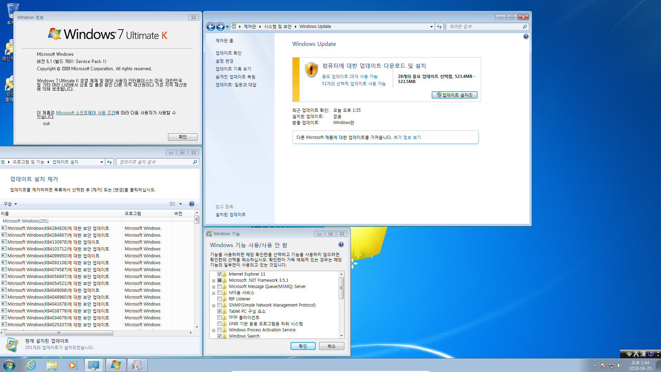This screenshot has height=372, width=661.
Task: Open Windows Explorer folder taskbar icon
Action: click(x=52, y=365)
